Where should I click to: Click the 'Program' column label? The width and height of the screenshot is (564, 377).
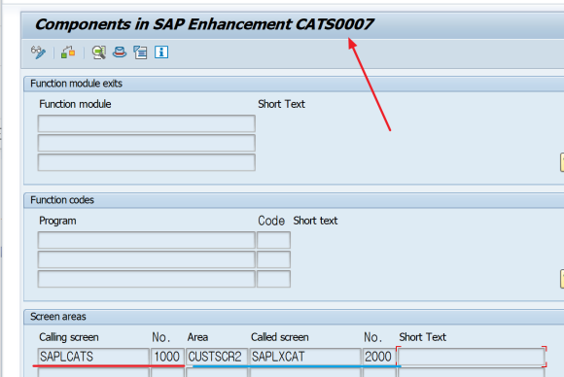(57, 221)
